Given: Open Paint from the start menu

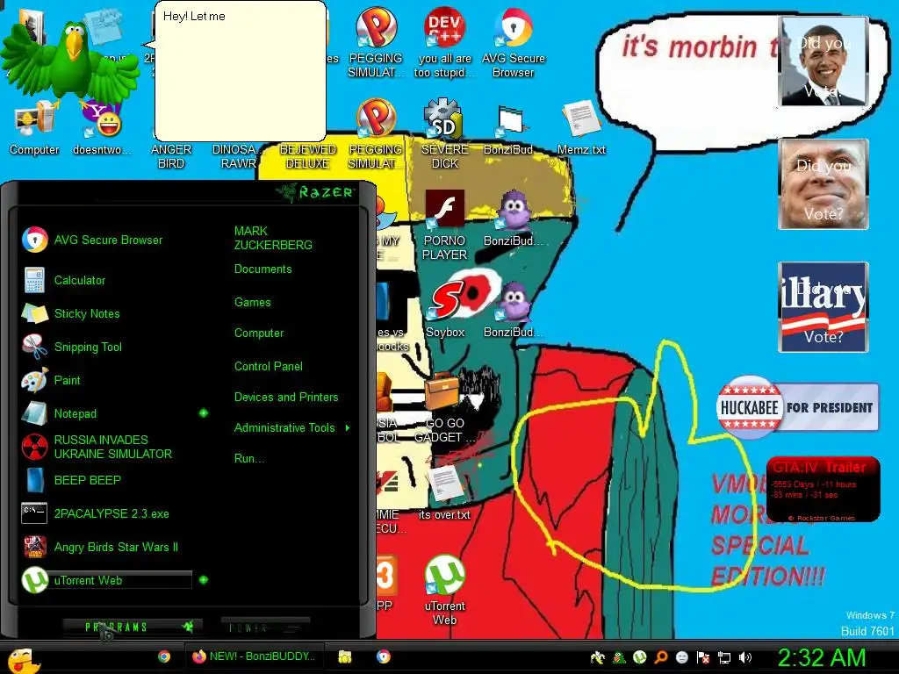Looking at the screenshot, I should click(x=52, y=380).
